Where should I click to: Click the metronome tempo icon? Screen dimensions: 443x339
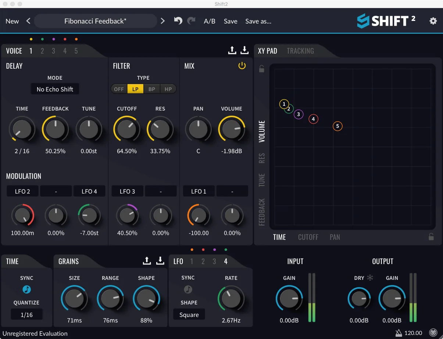(x=399, y=333)
